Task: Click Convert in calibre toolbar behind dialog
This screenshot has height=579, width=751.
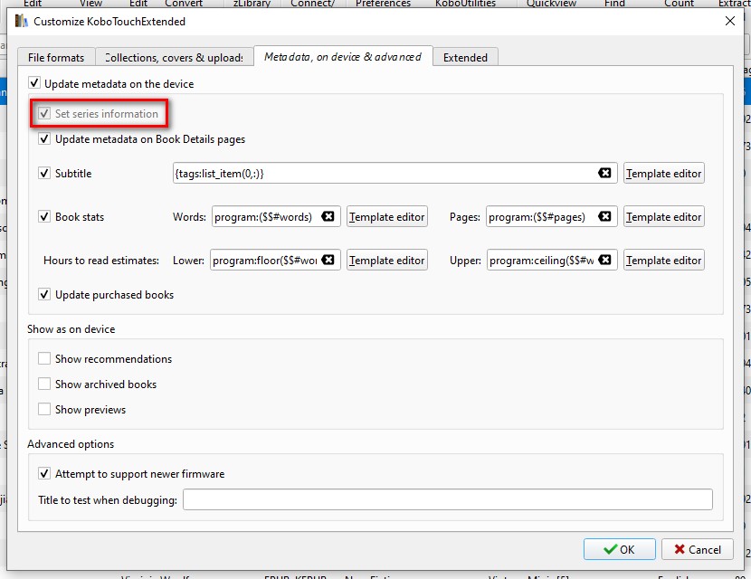Action: point(184,4)
